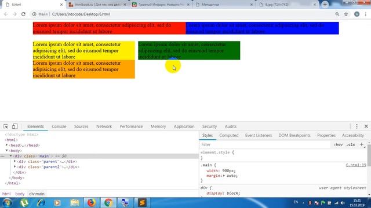The width and height of the screenshot is (371, 208).
Task: Expand the margin auto shorthand triangle
Action: pos(224,176)
